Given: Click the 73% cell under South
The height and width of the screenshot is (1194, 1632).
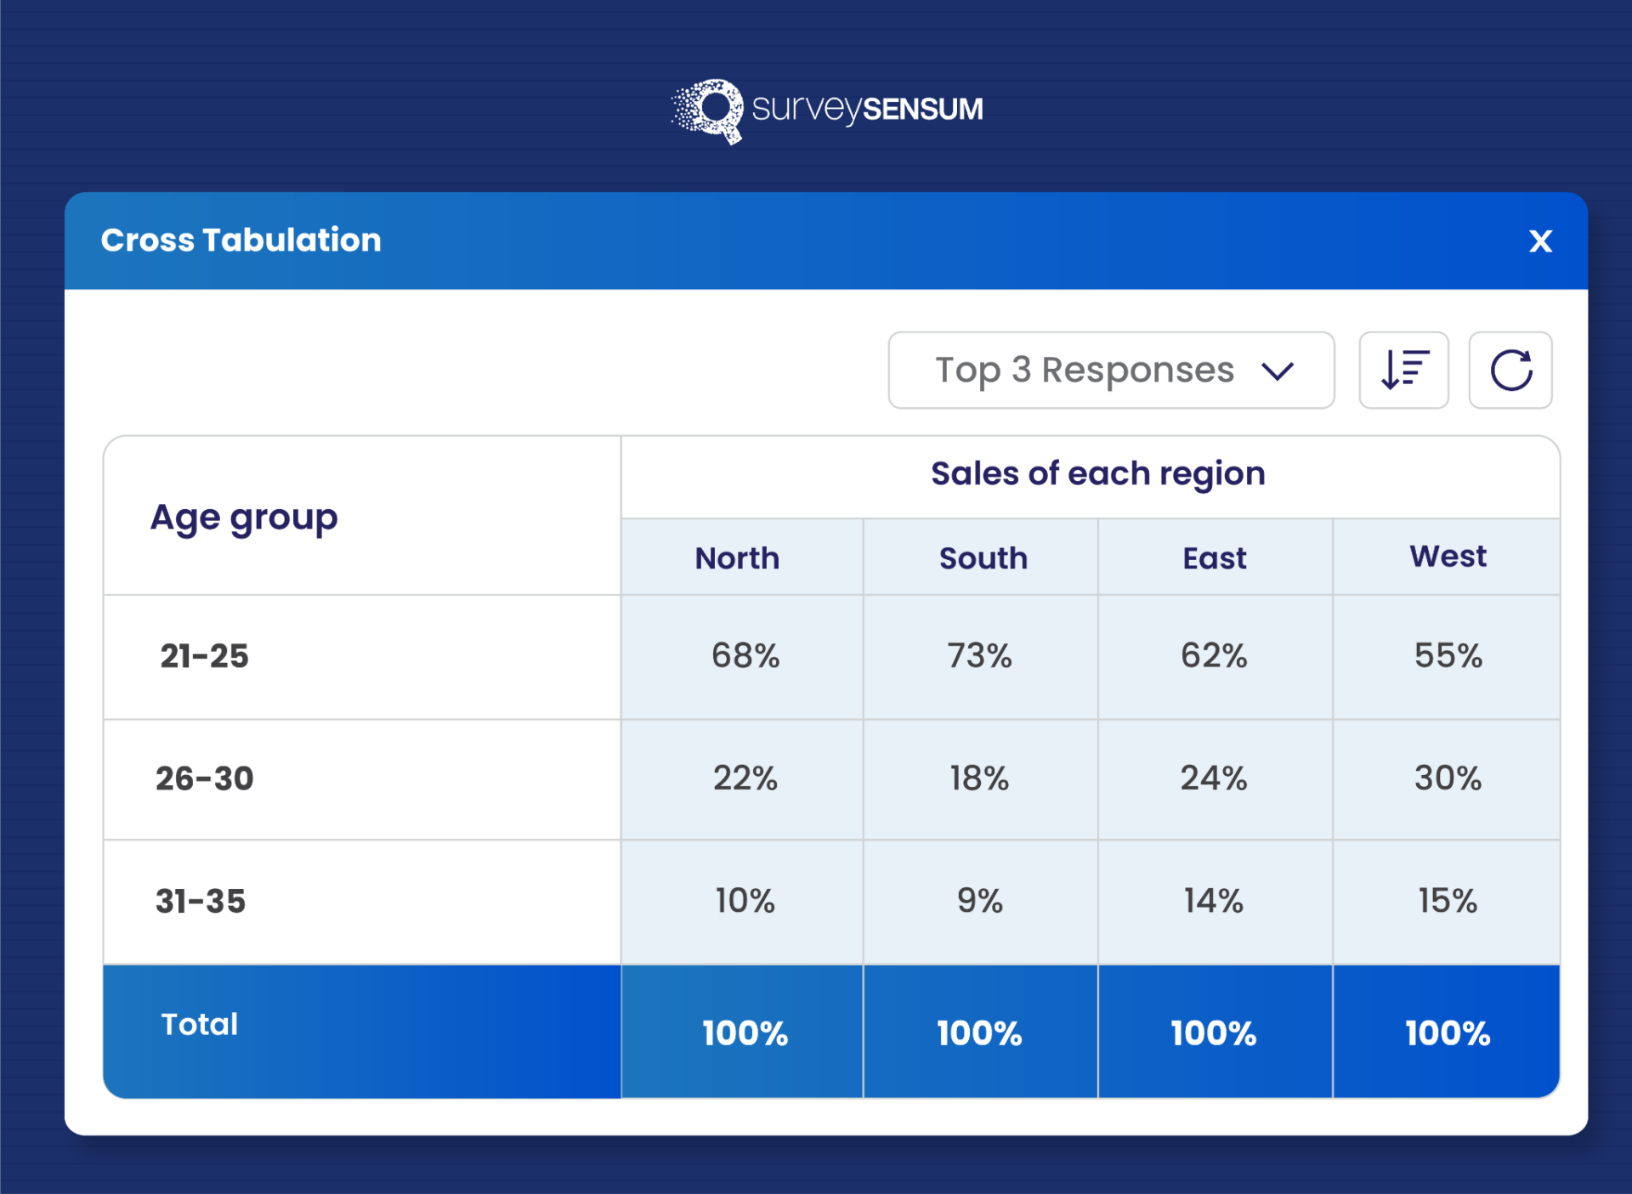Looking at the screenshot, I should coord(980,656).
